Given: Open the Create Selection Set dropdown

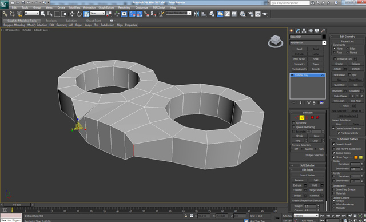Looking at the screenshot, I should [x=178, y=13].
